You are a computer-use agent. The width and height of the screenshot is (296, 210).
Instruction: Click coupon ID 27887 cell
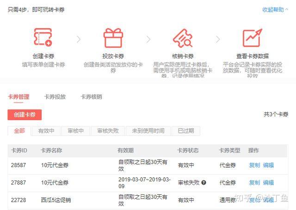[18, 182]
